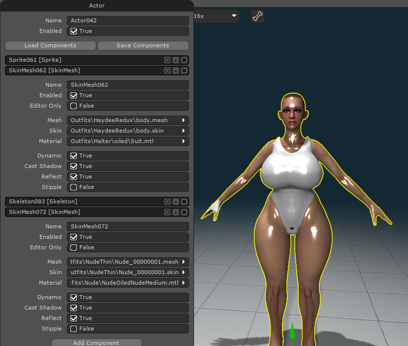Click circle icon on SkinMesh072 header

click(167, 212)
